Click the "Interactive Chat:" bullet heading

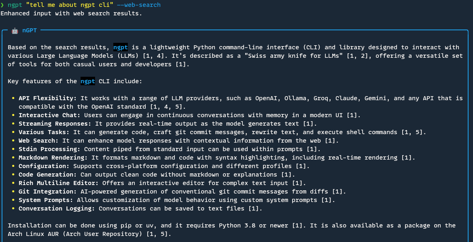(x=50, y=115)
